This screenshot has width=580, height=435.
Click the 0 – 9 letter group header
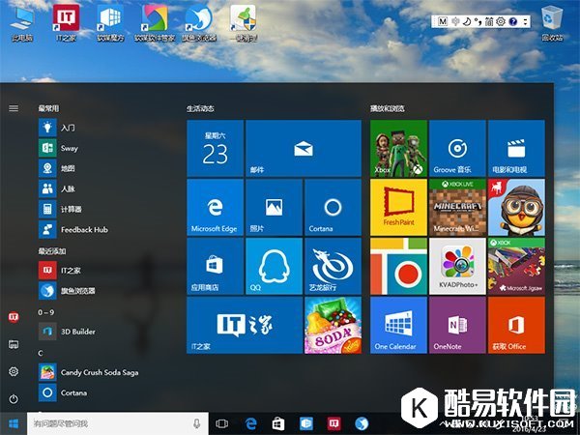coord(45,312)
